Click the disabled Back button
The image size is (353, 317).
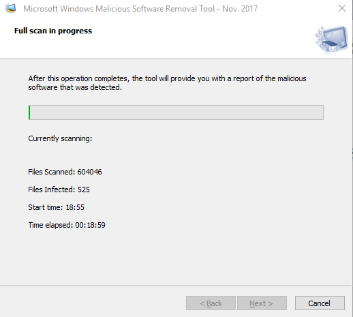coord(211,303)
